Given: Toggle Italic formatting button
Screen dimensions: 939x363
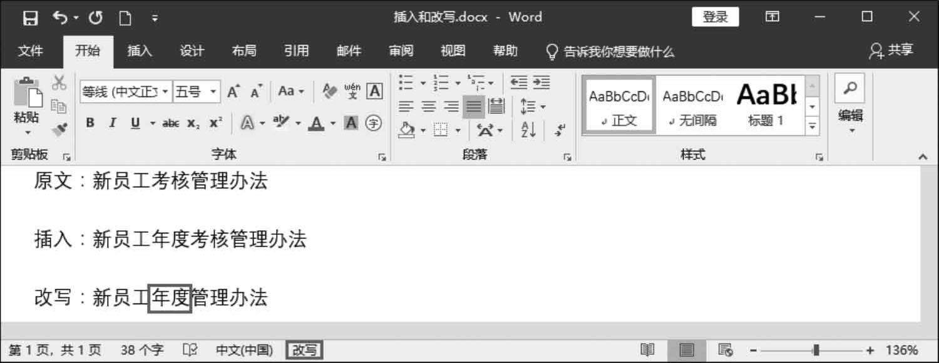Looking at the screenshot, I should click(113, 123).
